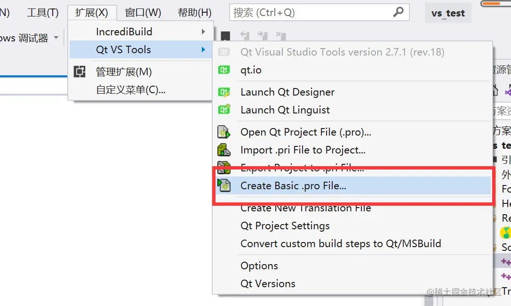Screen dimensions: 511x306
Task: Choose Convert custom build steps to Qt/MSBuild
Action: click(x=341, y=244)
